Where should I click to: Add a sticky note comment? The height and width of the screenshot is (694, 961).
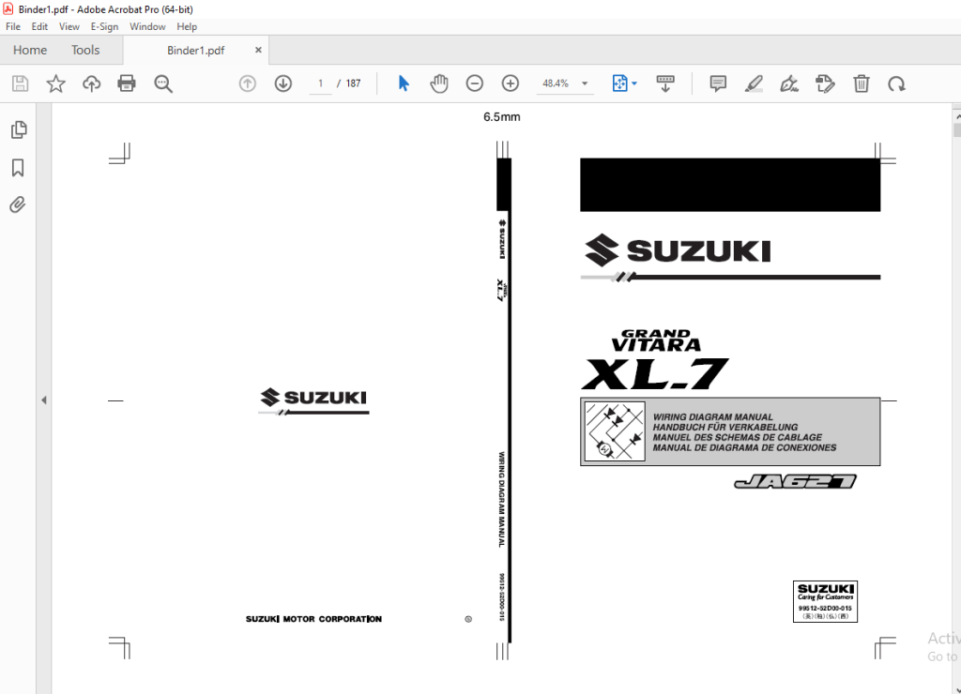pyautogui.click(x=718, y=83)
